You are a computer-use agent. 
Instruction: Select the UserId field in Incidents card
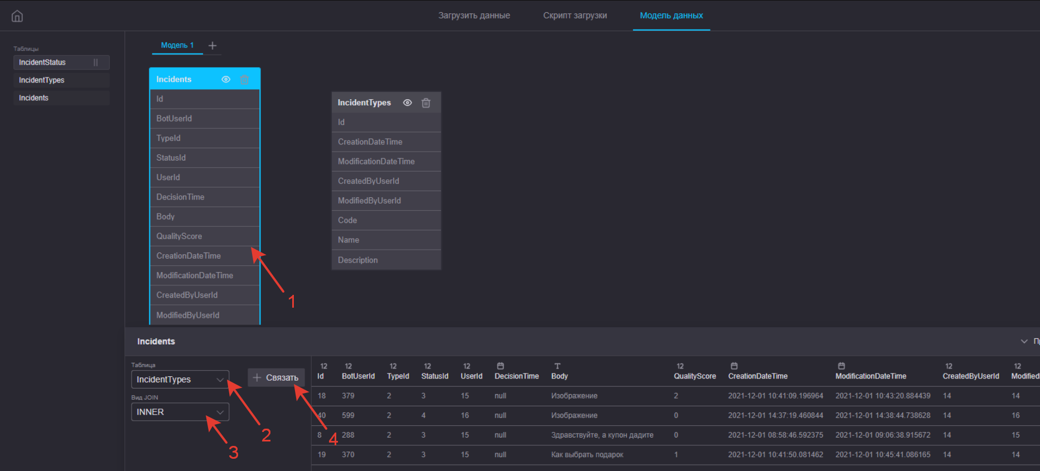(x=205, y=177)
